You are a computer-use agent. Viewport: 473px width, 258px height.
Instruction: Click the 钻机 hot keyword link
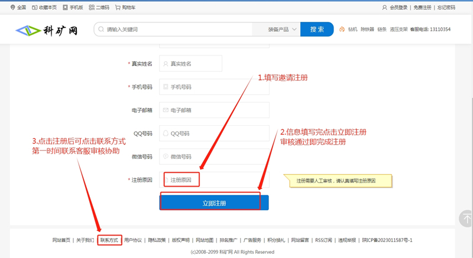coord(353,30)
